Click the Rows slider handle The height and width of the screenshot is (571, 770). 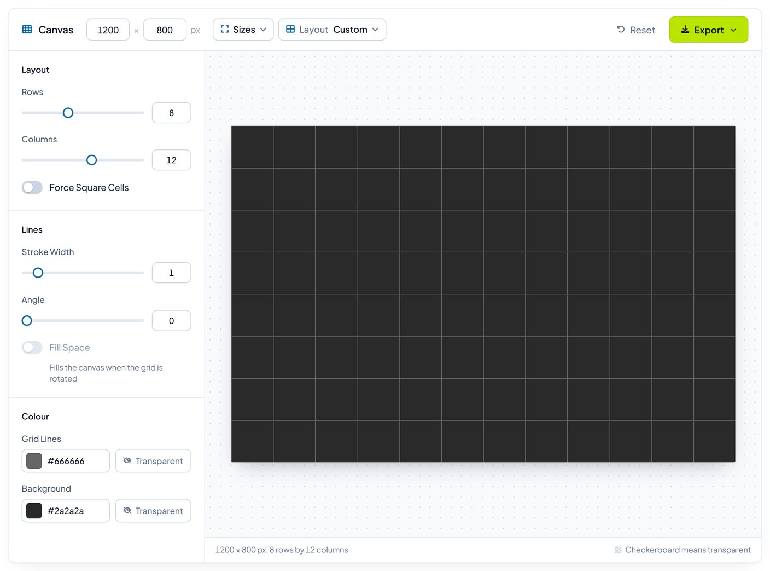point(68,113)
